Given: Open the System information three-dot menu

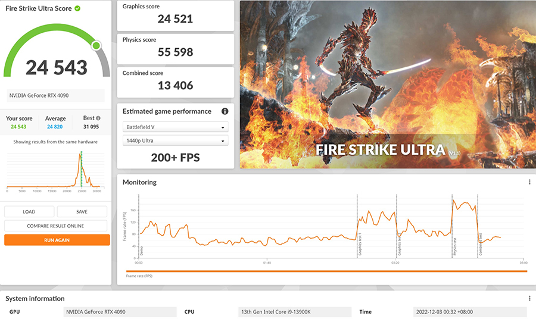Looking at the screenshot, I should tap(529, 299).
